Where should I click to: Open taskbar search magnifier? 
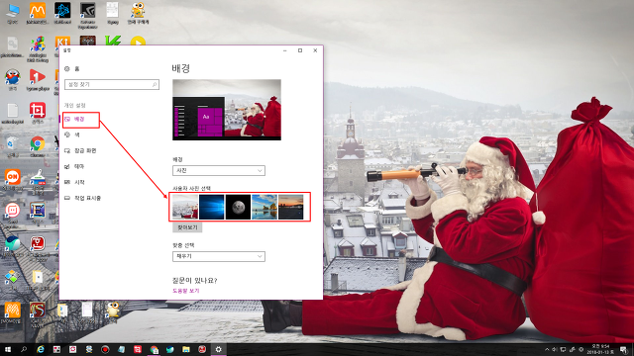(24, 349)
